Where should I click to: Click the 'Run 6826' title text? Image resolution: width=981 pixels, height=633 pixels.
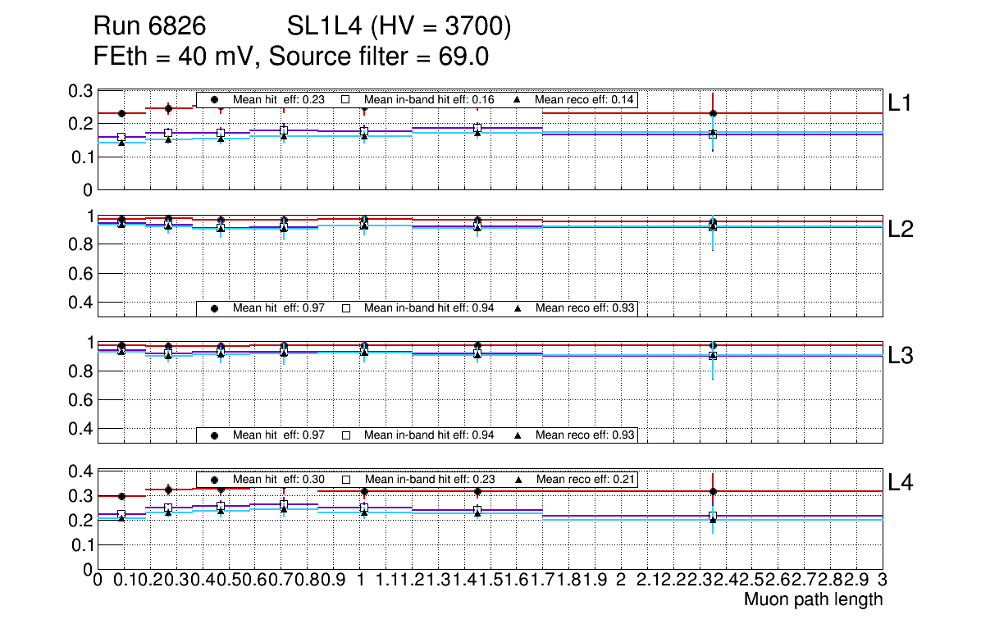pyautogui.click(x=149, y=27)
